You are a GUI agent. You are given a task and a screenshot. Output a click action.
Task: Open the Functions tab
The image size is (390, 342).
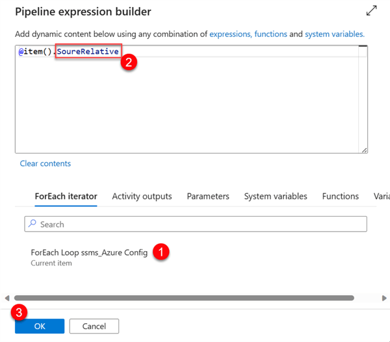pyautogui.click(x=340, y=196)
